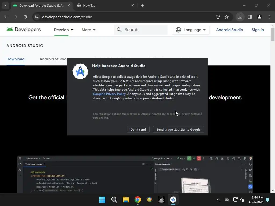Image resolution: width=275 pixels, height=206 pixels.
Task: Click 'Help improve Android Studio' dialog title
Action: point(119,66)
